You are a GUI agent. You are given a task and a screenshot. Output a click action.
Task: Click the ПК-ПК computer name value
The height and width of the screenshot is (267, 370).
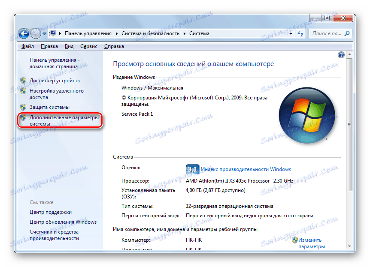[x=194, y=240]
